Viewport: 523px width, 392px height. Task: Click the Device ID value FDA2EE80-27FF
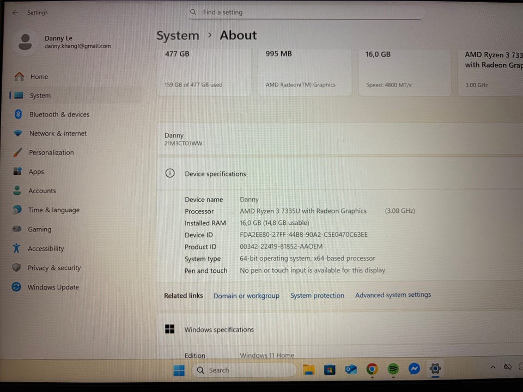(303, 235)
